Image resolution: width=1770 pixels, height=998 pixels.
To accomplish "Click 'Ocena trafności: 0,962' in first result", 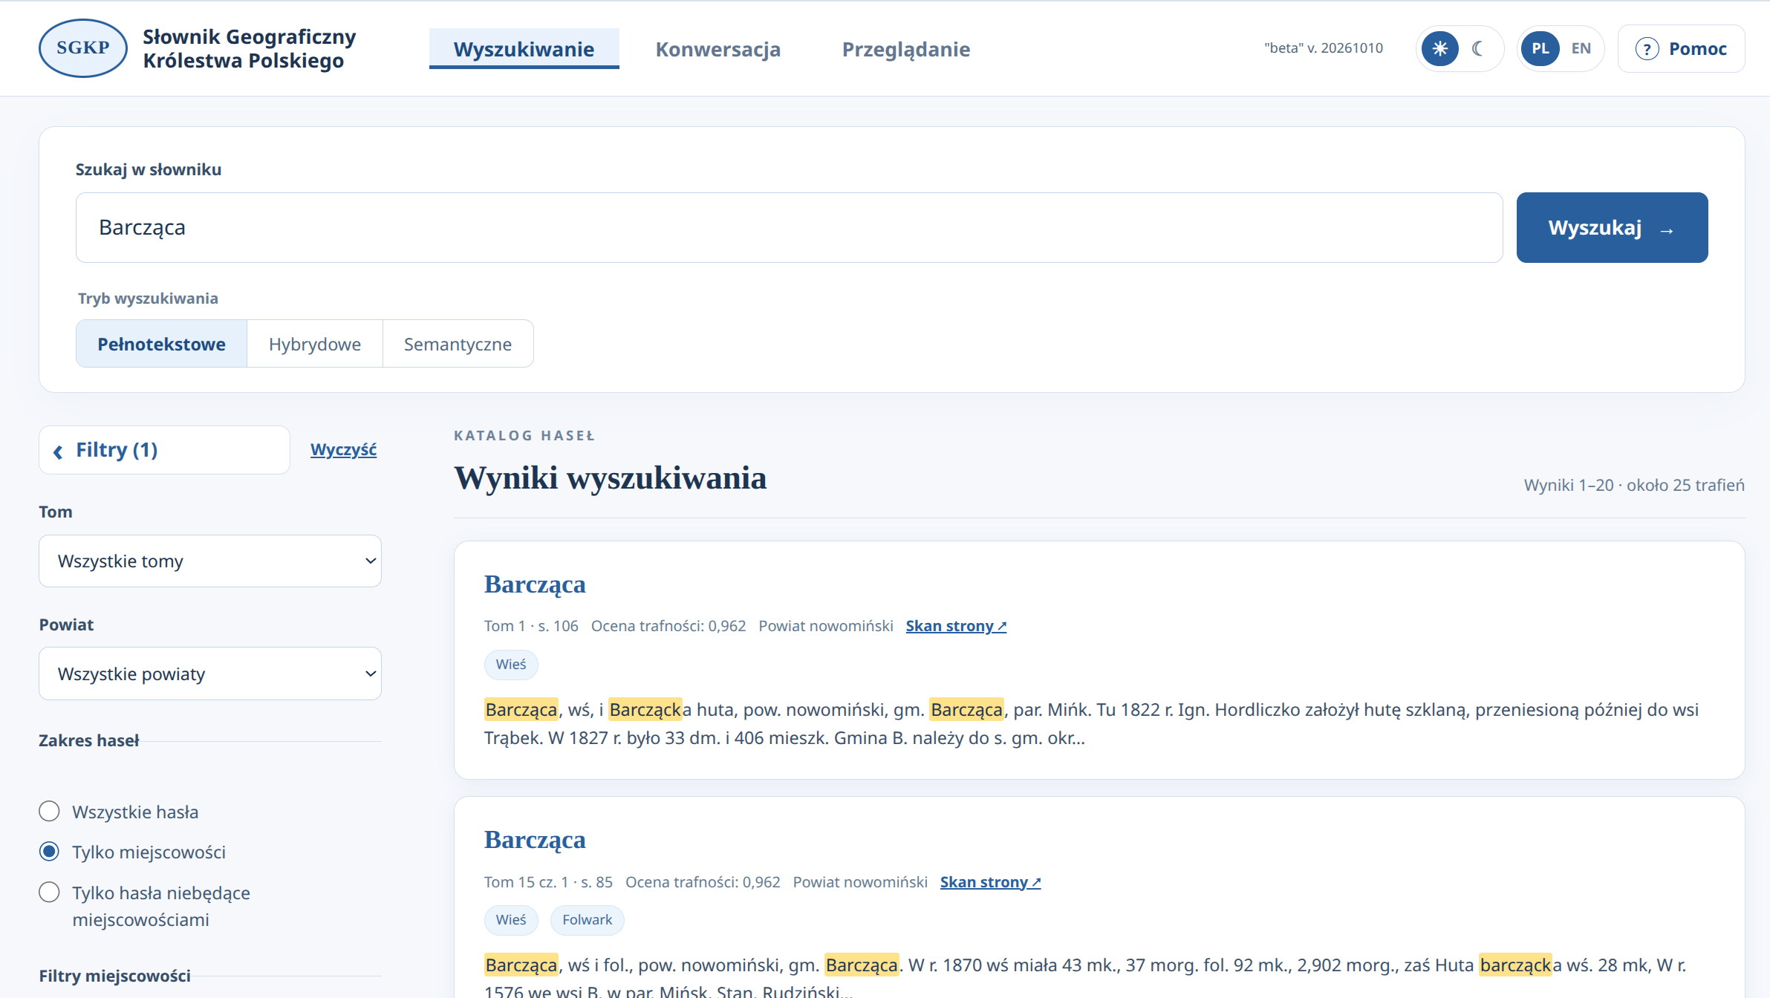I will pos(668,626).
